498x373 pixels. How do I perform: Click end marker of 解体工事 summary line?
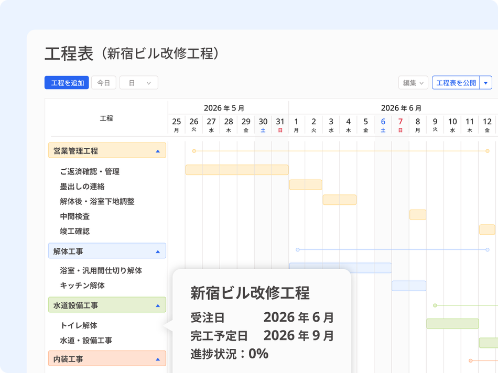[x=488, y=250]
